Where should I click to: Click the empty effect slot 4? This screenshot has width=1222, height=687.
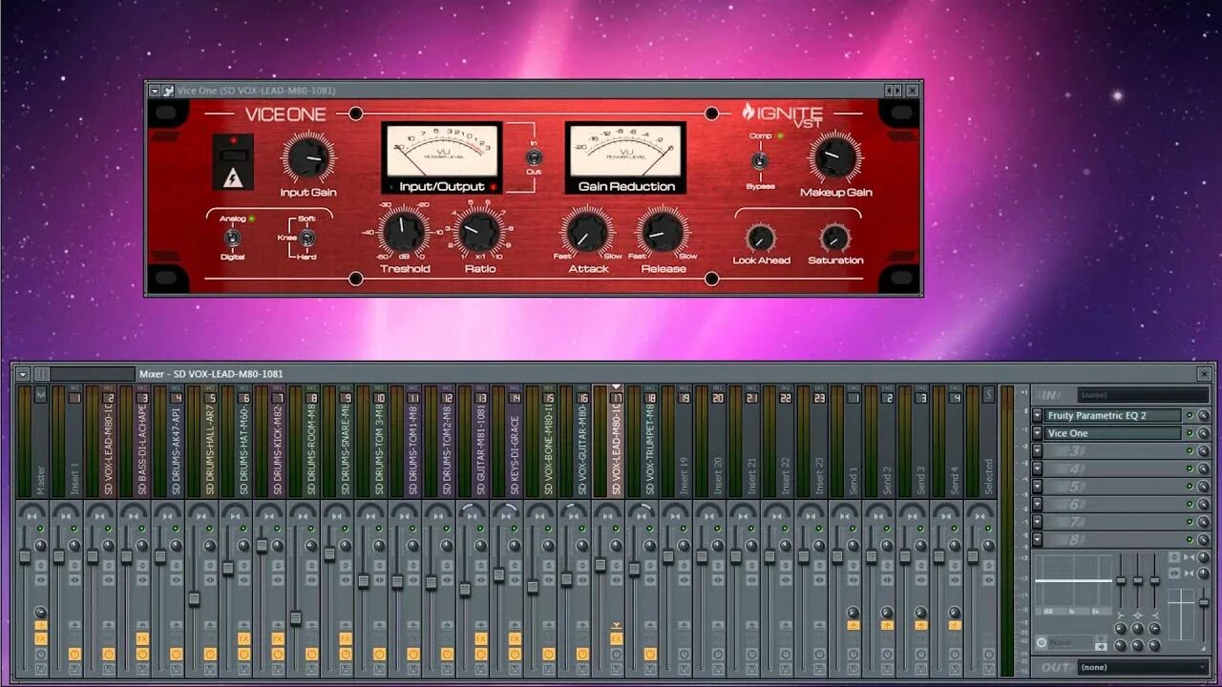1112,468
